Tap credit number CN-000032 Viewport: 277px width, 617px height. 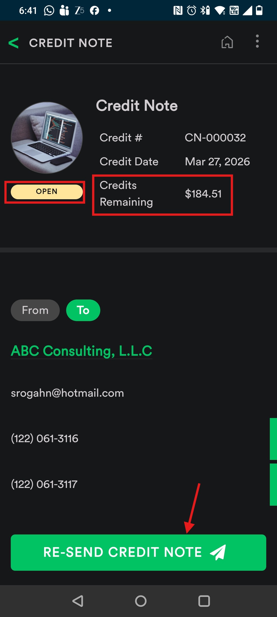215,138
